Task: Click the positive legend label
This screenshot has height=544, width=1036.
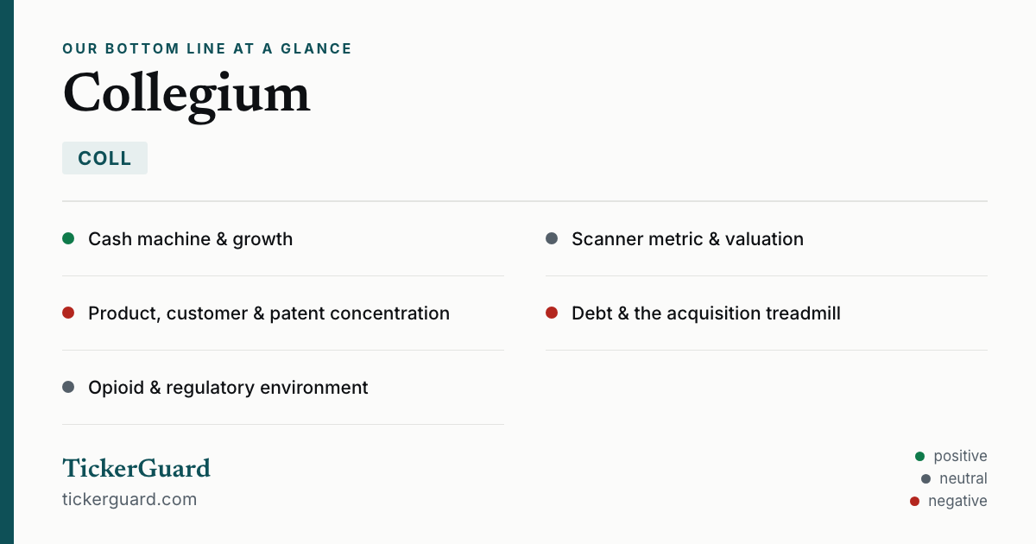Action: click(960, 456)
